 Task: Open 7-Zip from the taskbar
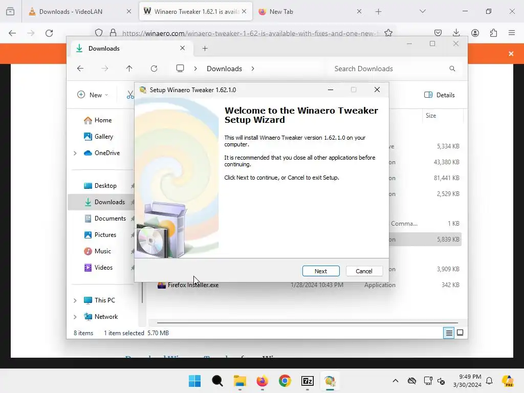307,381
